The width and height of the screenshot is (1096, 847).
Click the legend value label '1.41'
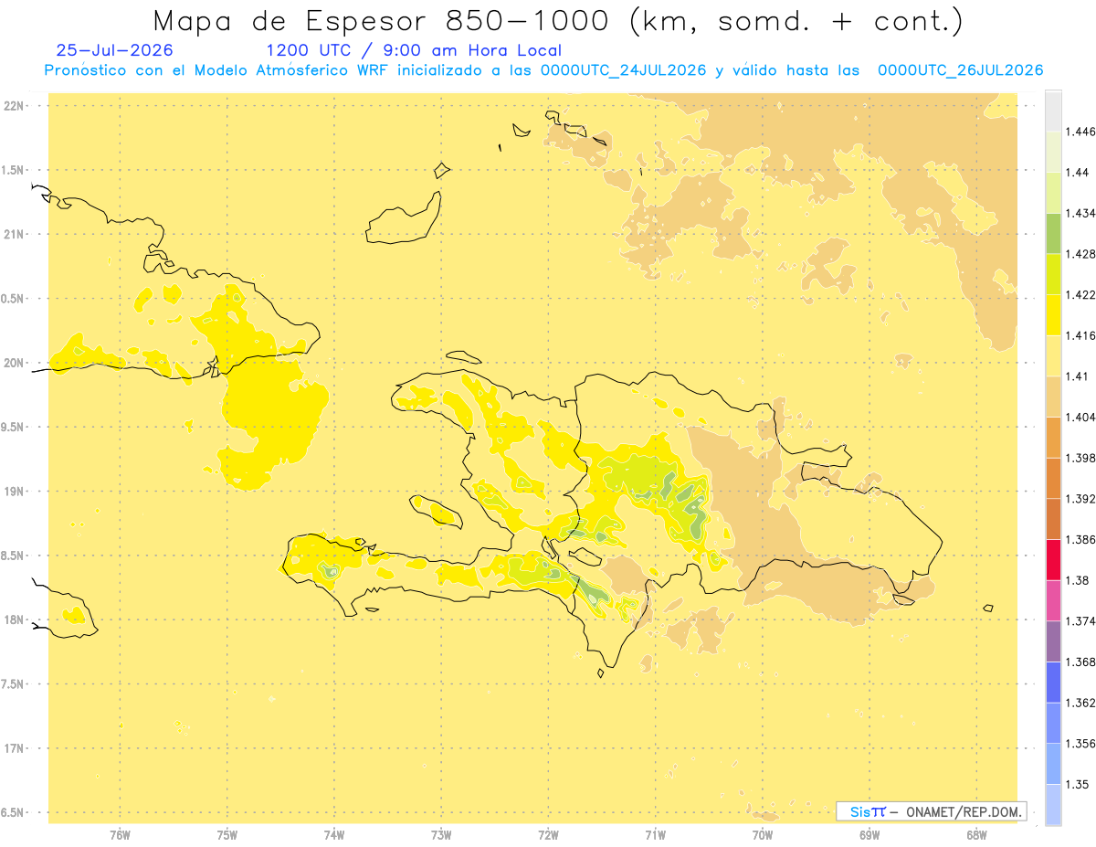pyautogui.click(x=1078, y=376)
